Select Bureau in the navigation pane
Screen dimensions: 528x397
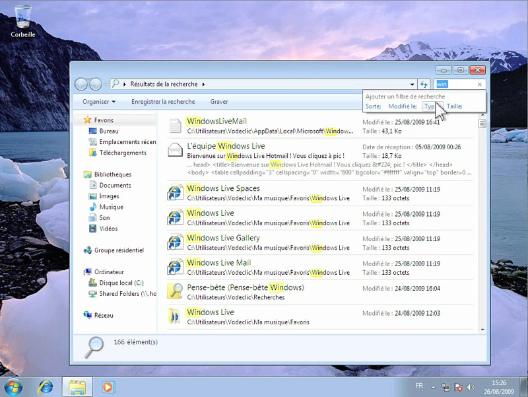[109, 131]
